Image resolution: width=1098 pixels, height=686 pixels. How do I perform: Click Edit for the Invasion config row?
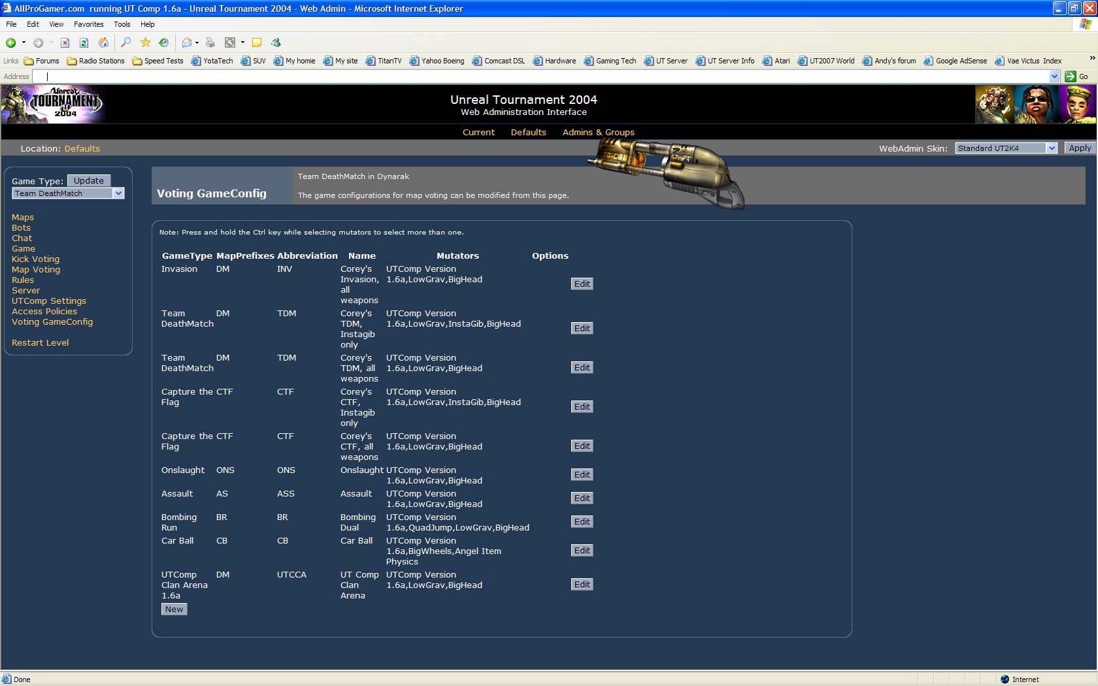582,284
